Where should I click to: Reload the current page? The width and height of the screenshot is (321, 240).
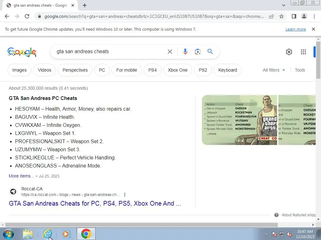point(27,16)
